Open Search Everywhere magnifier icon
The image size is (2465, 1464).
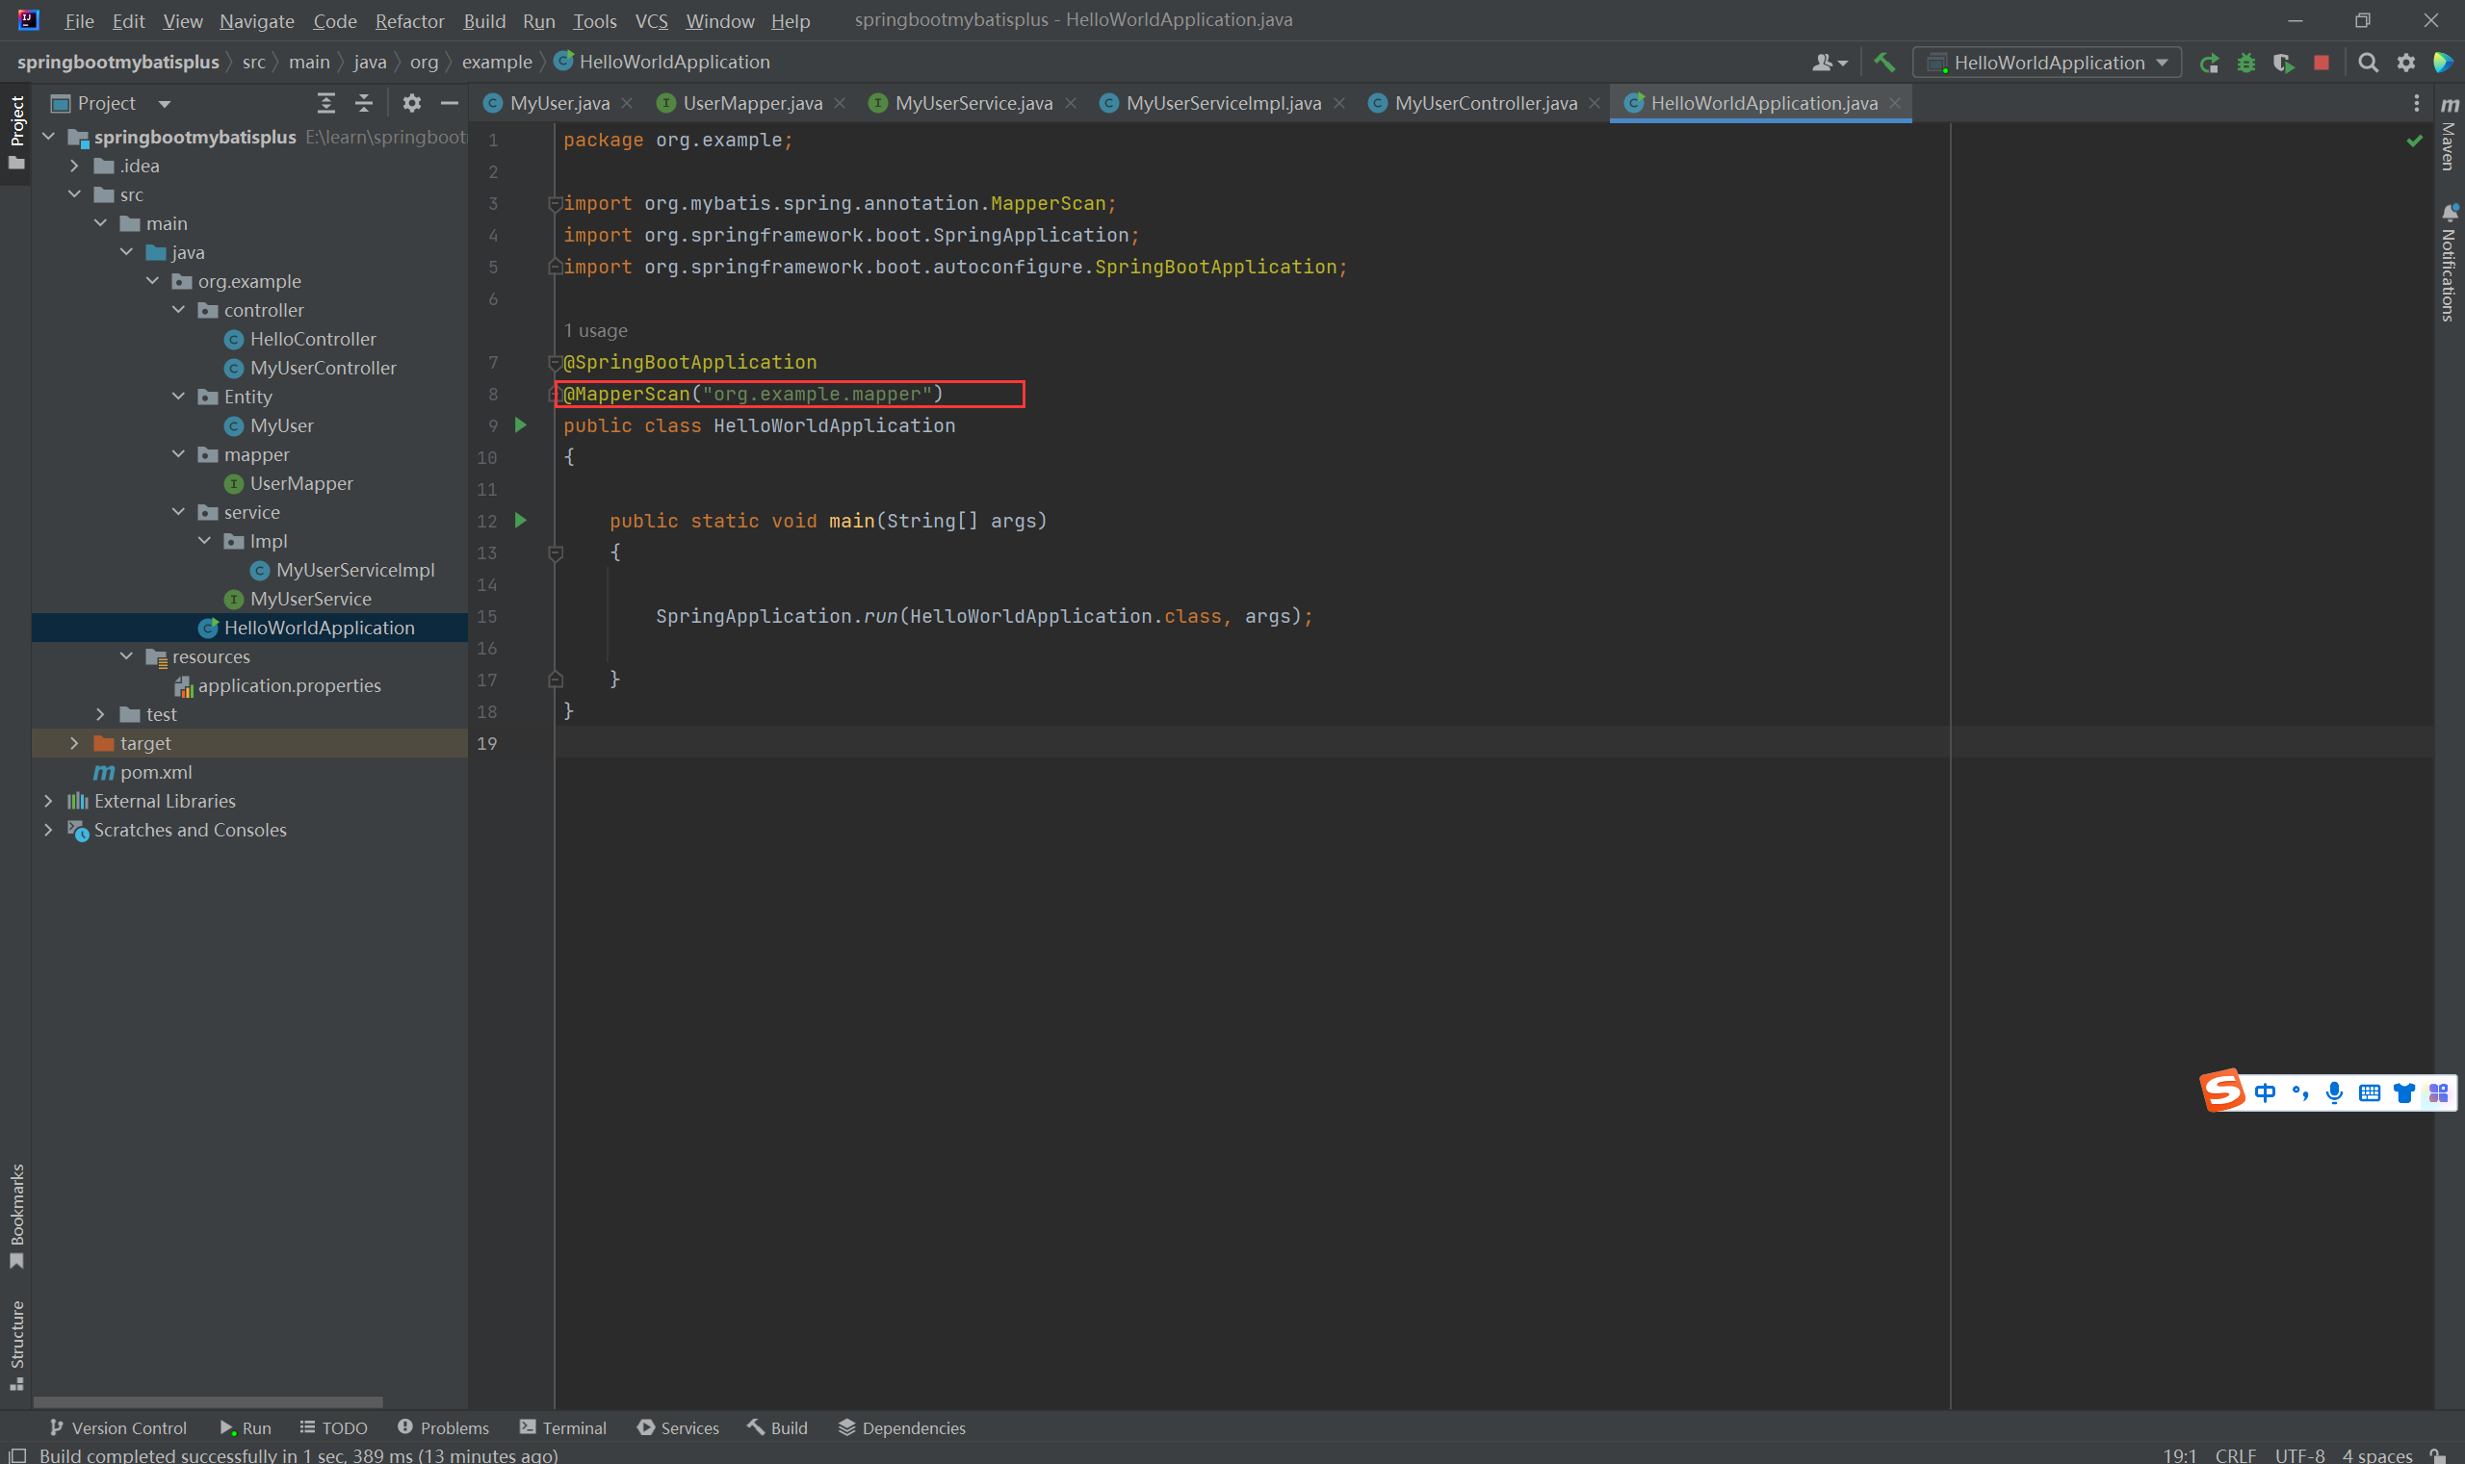coord(2368,64)
